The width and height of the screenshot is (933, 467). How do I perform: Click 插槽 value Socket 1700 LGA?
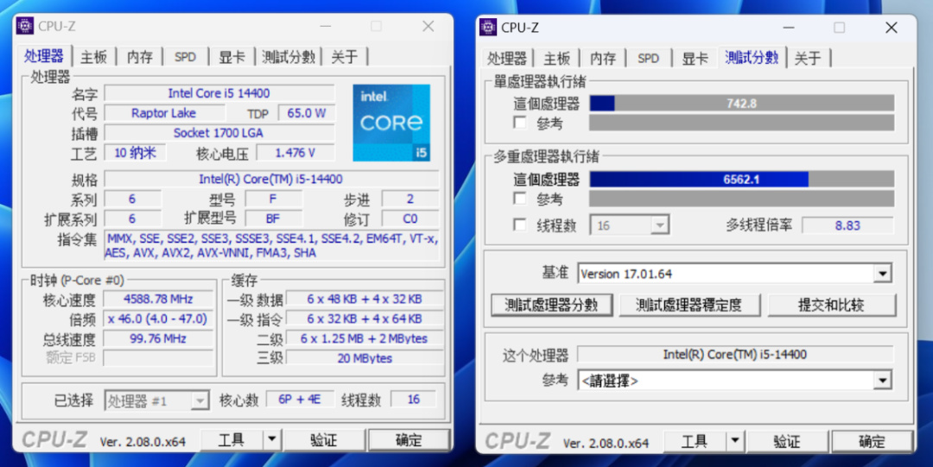tap(219, 133)
